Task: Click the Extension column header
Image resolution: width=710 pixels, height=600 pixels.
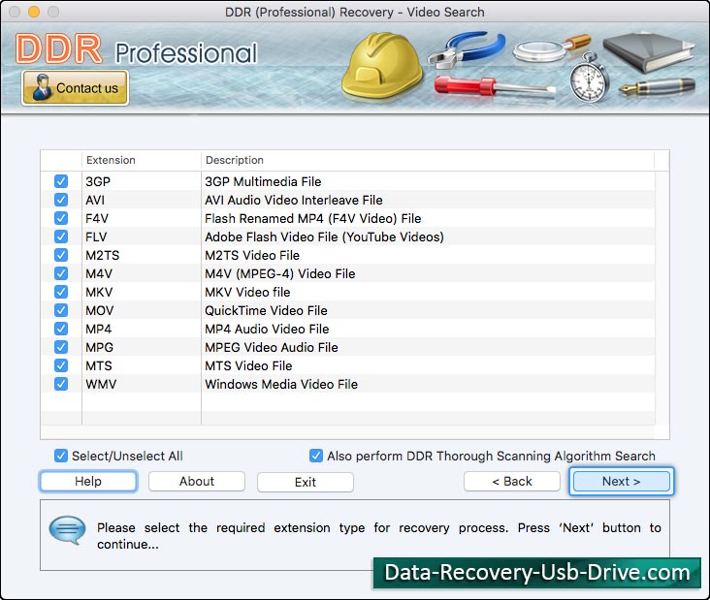Action: pos(142,160)
